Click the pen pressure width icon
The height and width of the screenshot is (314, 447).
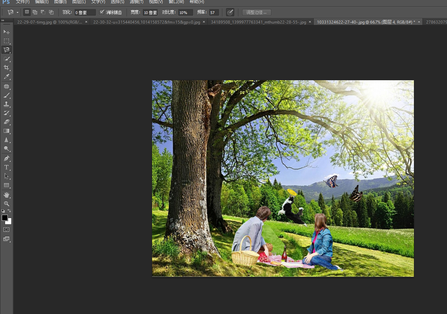point(230,12)
